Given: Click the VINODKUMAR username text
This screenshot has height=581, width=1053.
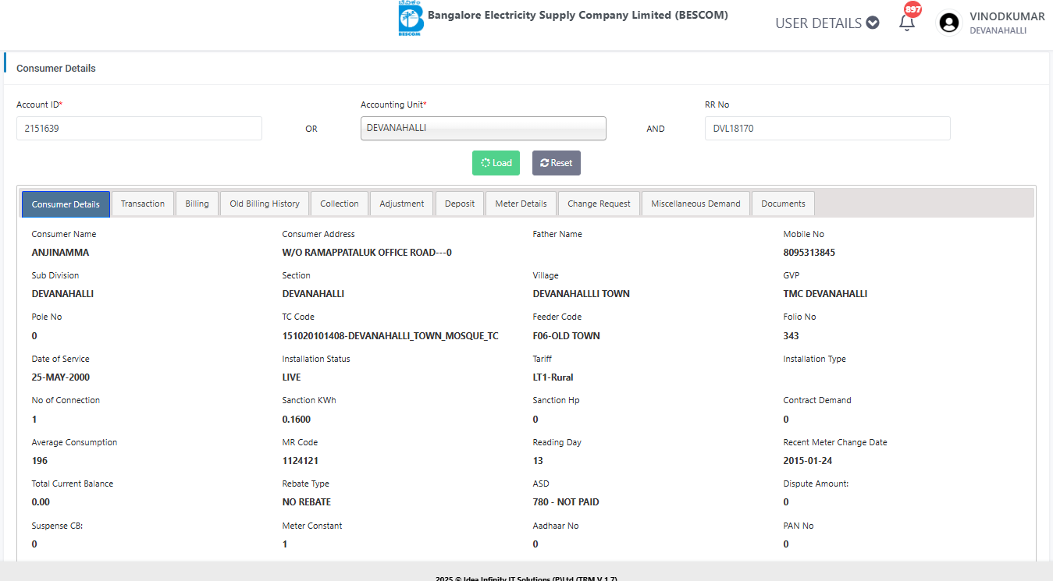Looking at the screenshot, I should (1007, 16).
